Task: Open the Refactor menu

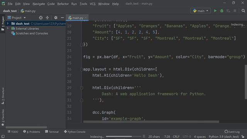Action: pyautogui.click(x=63, y=3)
